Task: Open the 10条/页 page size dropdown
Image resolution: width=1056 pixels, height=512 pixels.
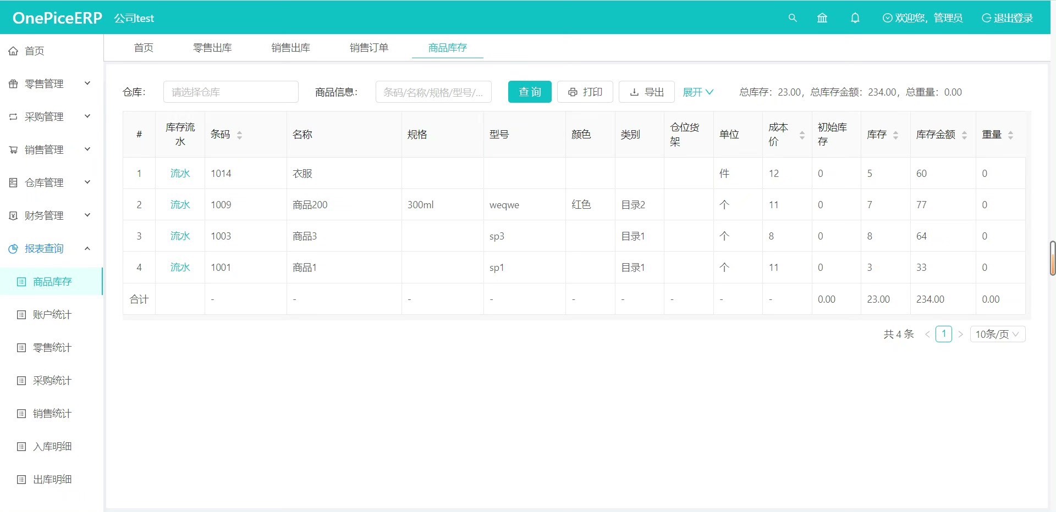Action: (998, 334)
